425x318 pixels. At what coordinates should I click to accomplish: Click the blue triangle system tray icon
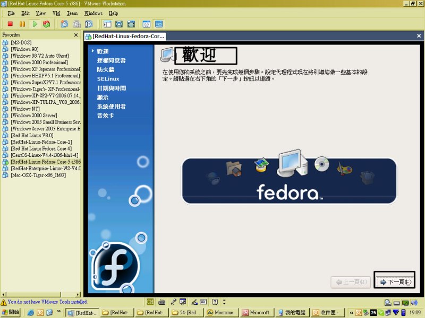(x=396, y=313)
